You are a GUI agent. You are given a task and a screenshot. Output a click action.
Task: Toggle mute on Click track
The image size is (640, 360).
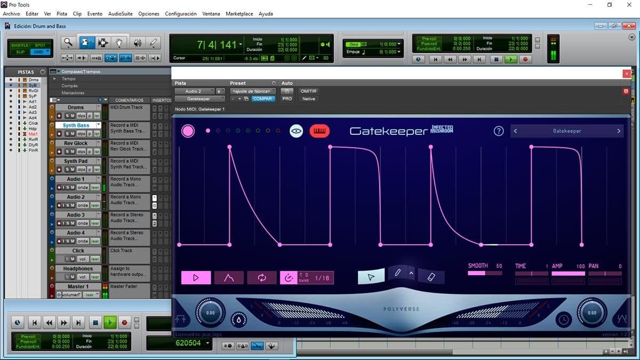(73, 259)
